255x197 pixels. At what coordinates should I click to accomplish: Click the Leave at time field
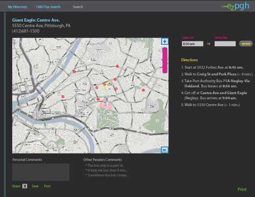(193, 44)
